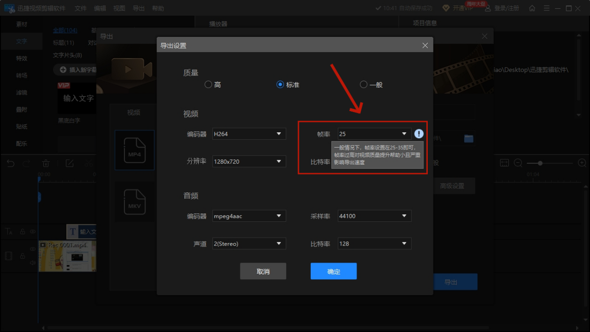This screenshot has width=590, height=332.
Task: Select the 输入文字 text clip on timeline
Action: [x=82, y=231]
